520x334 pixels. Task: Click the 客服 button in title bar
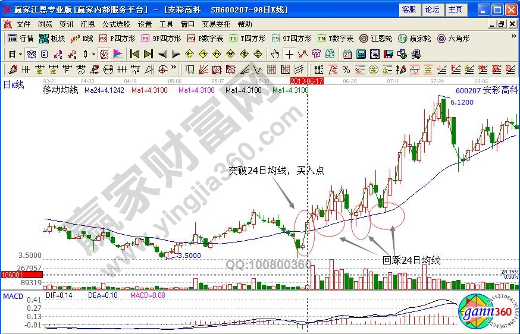click(409, 10)
